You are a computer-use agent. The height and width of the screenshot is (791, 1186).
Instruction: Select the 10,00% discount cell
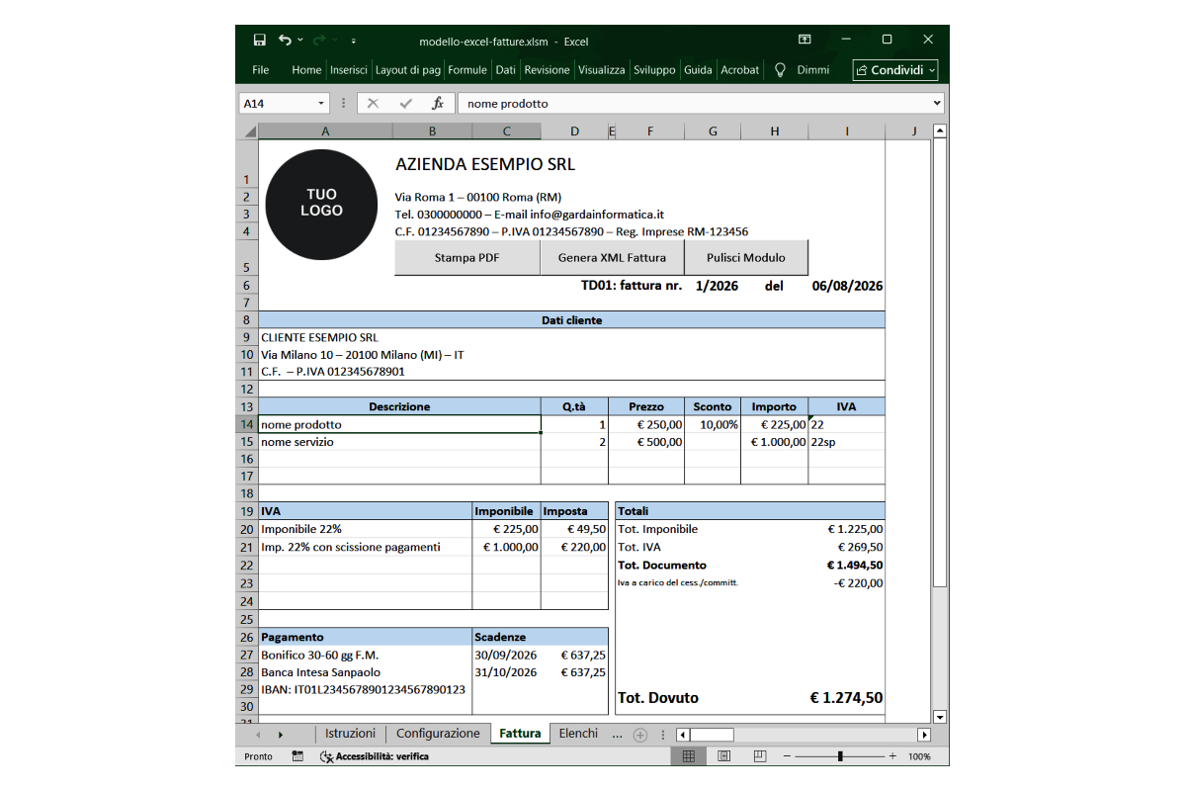(713, 424)
